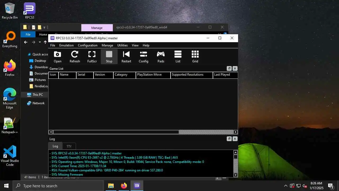
Task: Open the View menu in RPCS3
Action: (x=135, y=45)
